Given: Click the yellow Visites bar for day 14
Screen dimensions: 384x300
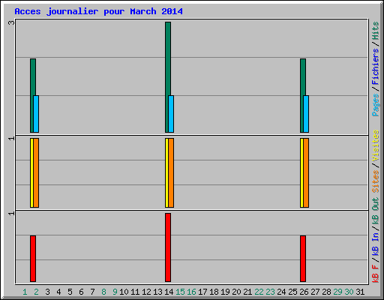Looking at the screenshot, I should (x=166, y=172).
